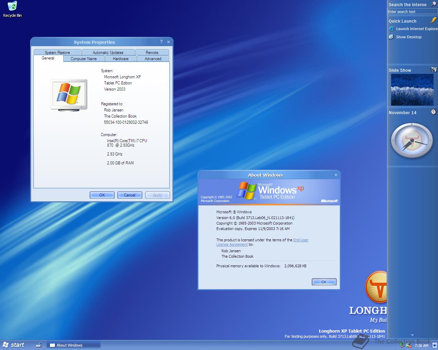The image size is (438, 350).
Task: Click the Windows XP flag logo in About Windows
Action: coord(247,190)
